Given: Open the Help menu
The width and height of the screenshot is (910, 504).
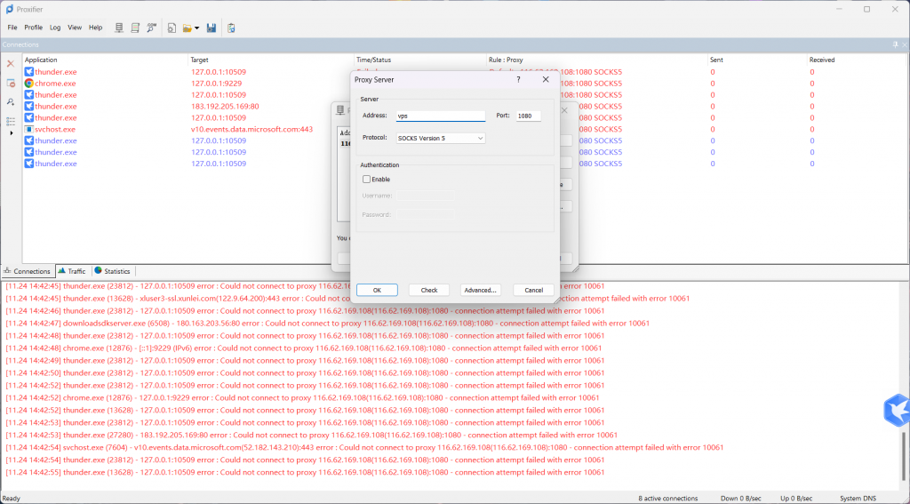Looking at the screenshot, I should pos(95,28).
